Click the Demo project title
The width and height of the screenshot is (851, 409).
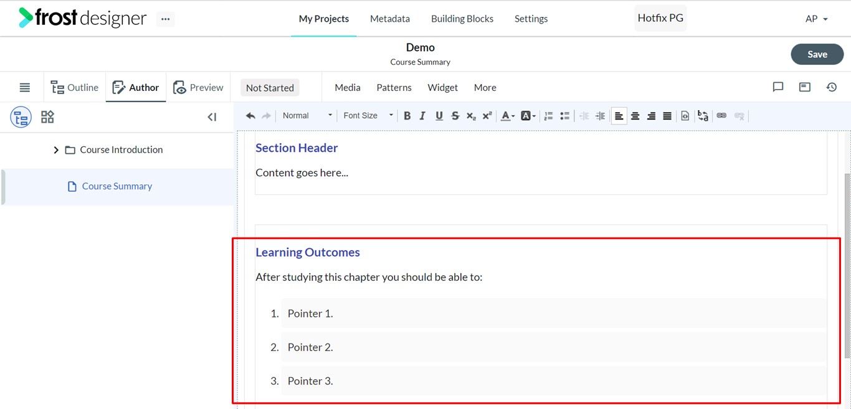tap(421, 47)
